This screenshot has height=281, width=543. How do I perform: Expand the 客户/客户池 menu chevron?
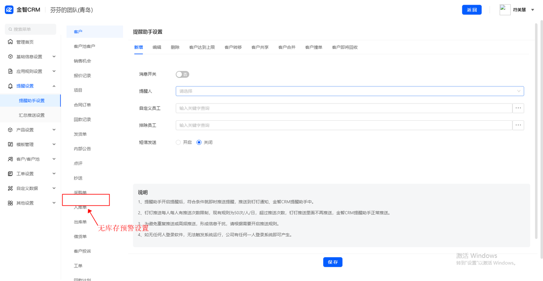(x=54, y=159)
